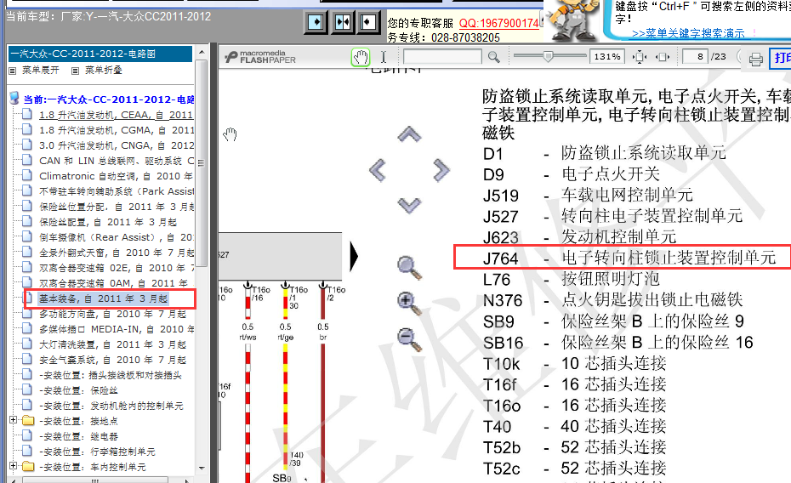Open 双离合器变速箱 02E tree item
791x483 pixels.
[x=117, y=268]
